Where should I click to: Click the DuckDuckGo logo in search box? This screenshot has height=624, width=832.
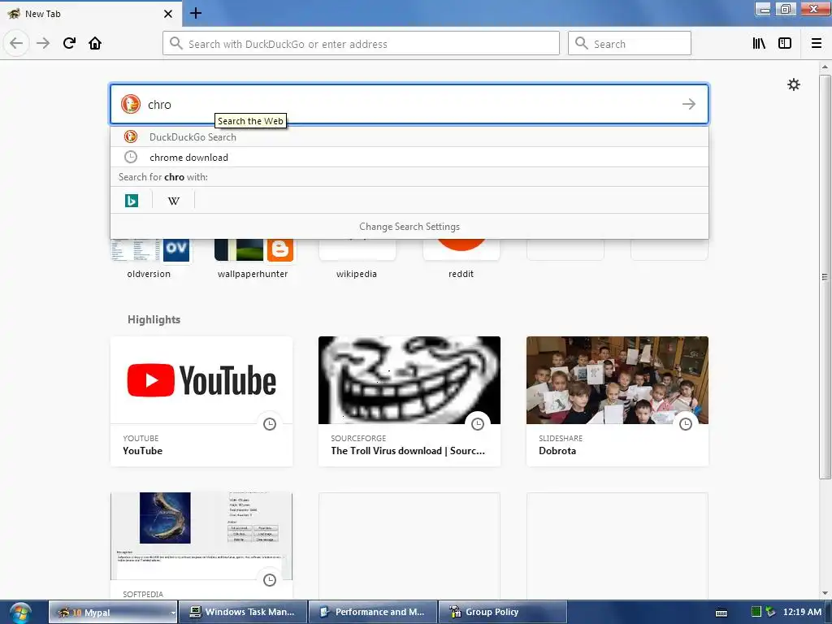click(x=131, y=104)
